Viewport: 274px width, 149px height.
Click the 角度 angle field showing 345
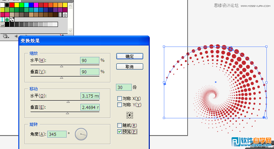57,134
